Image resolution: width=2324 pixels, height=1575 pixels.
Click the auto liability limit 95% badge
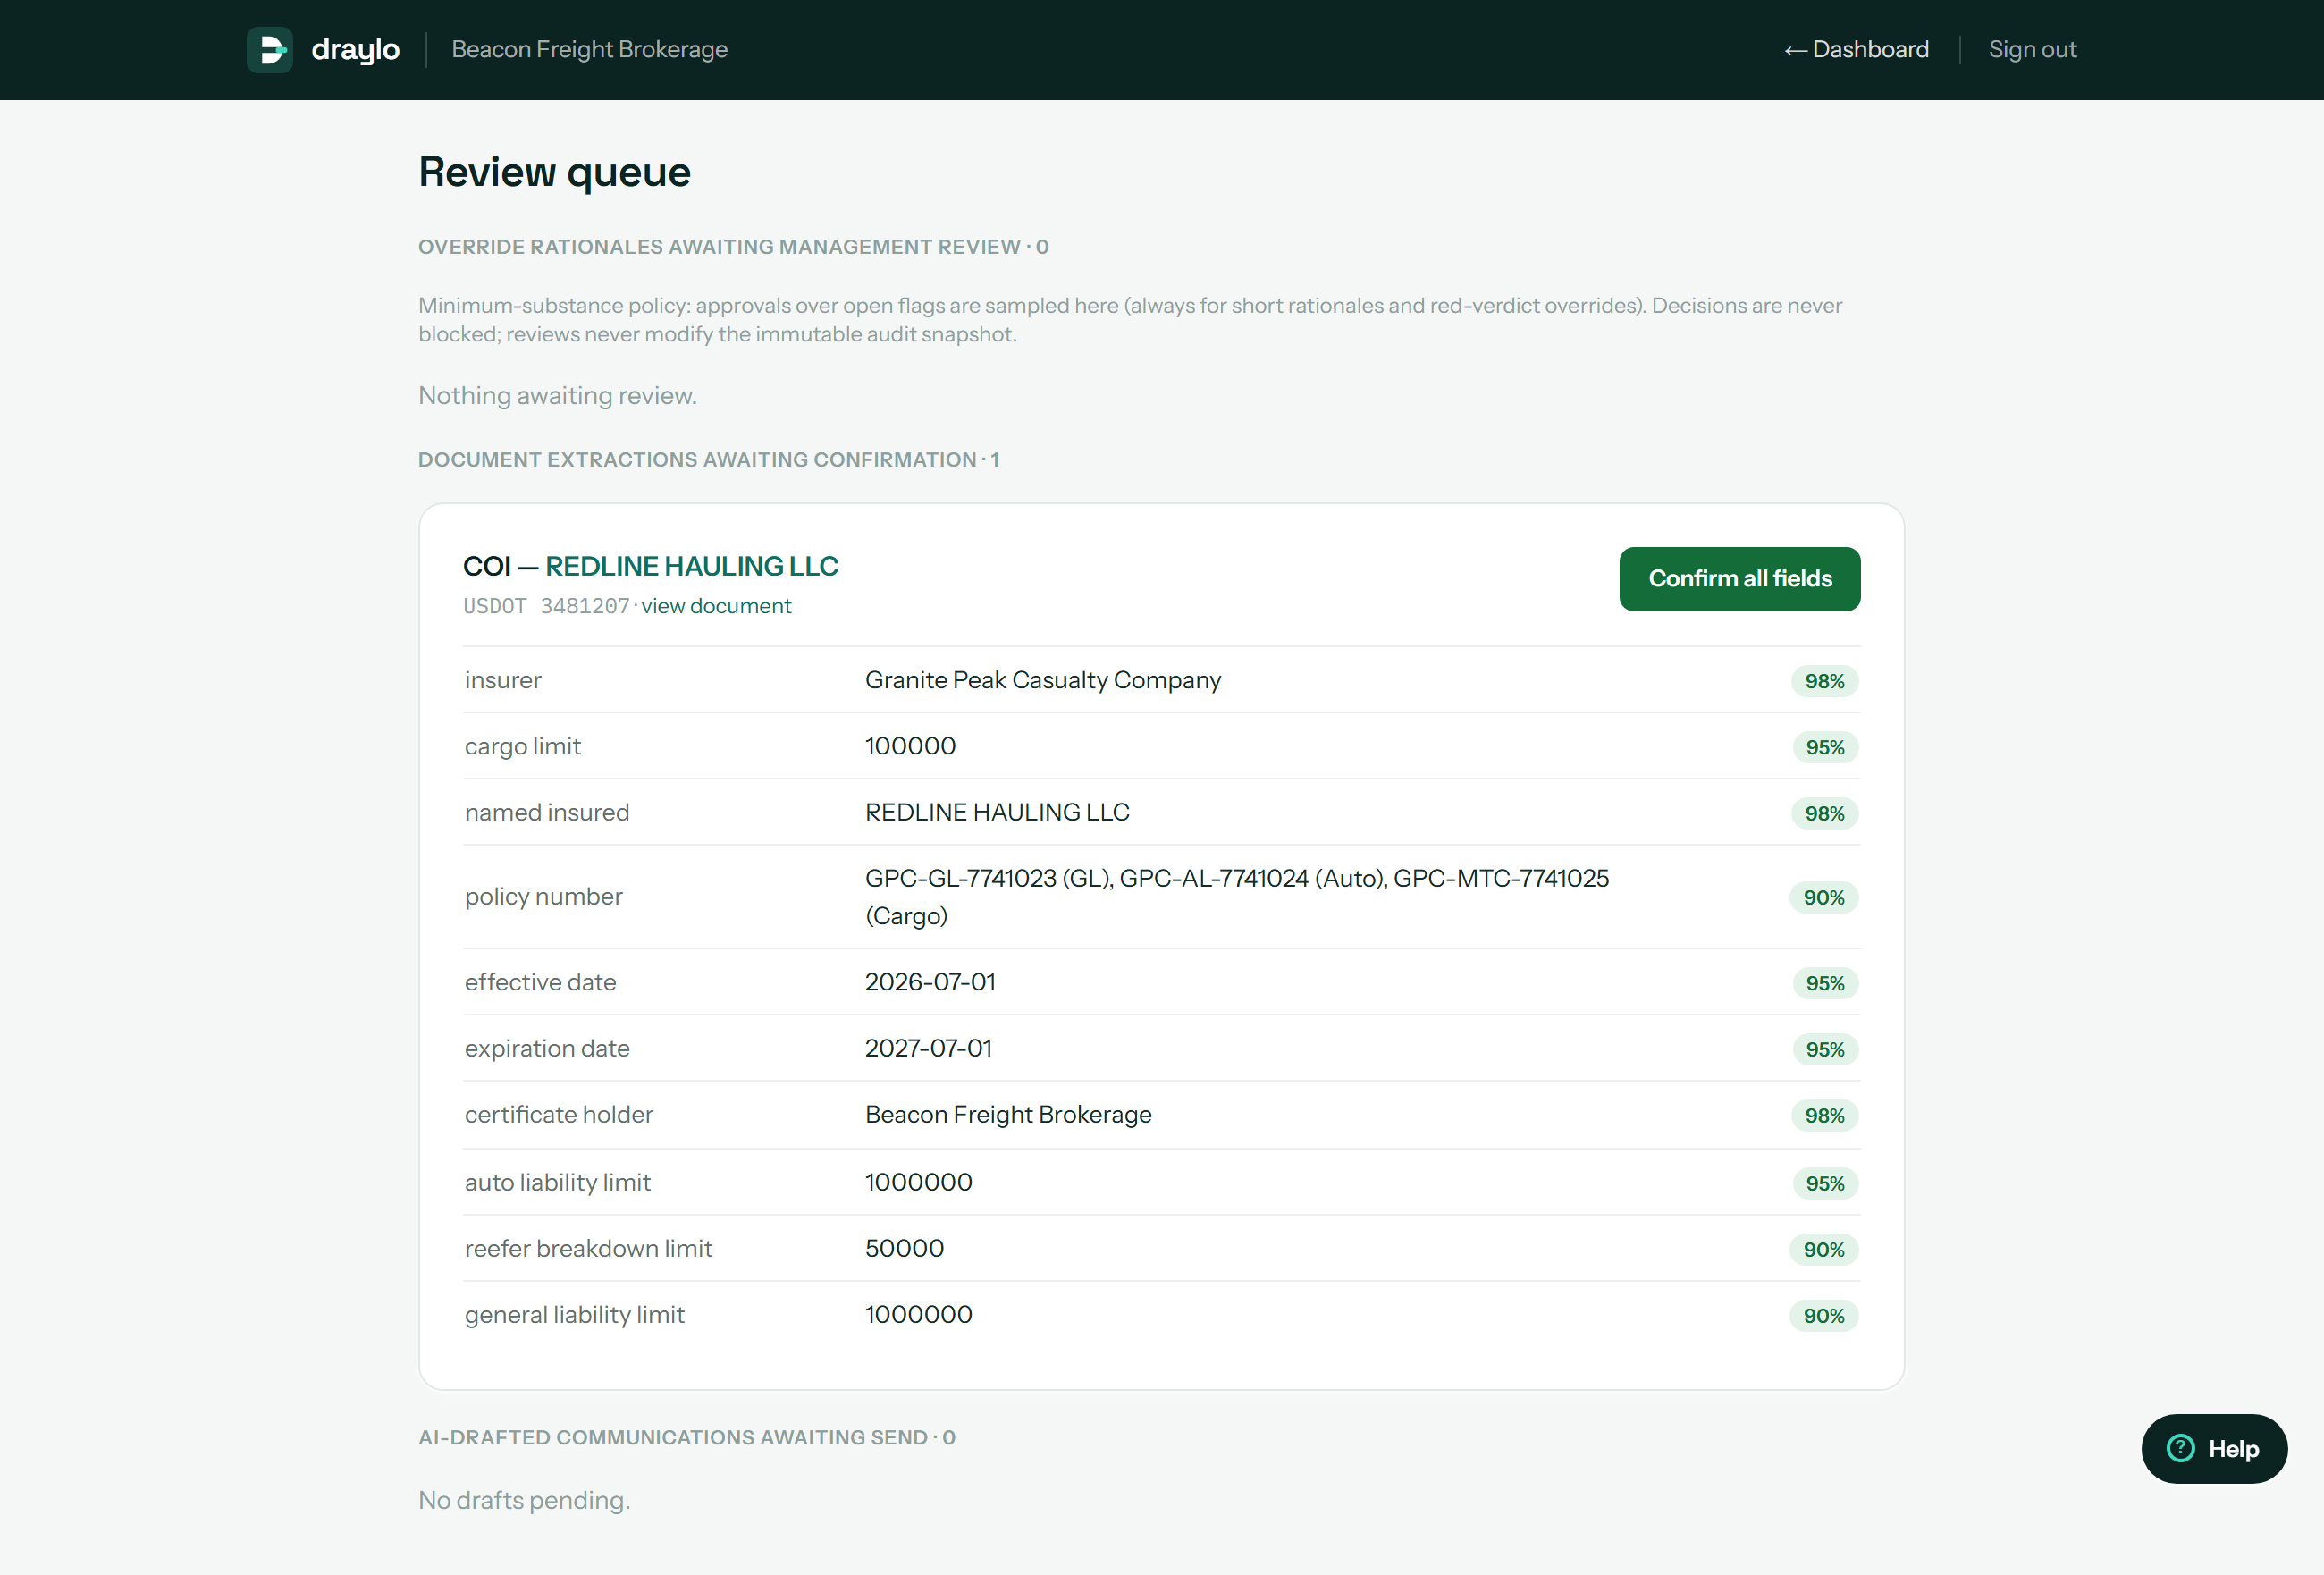(1824, 1183)
